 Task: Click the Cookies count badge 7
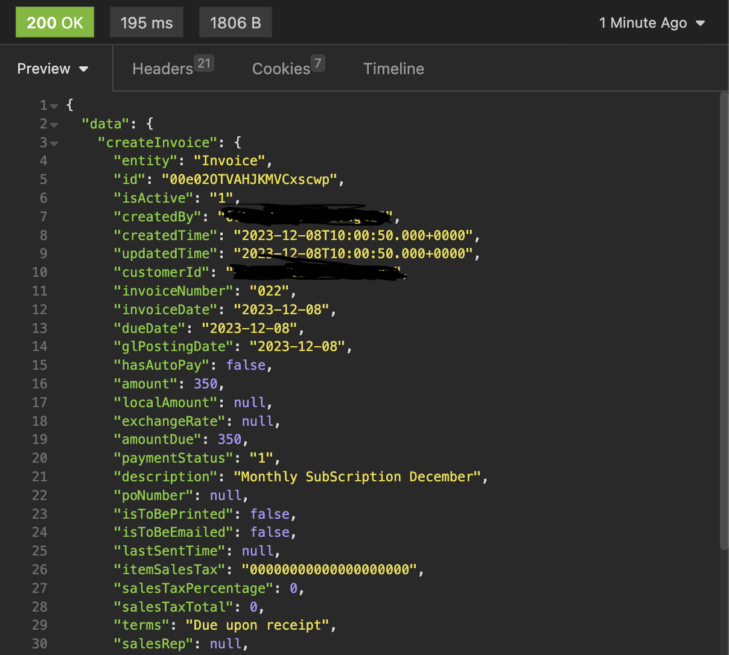point(318,63)
